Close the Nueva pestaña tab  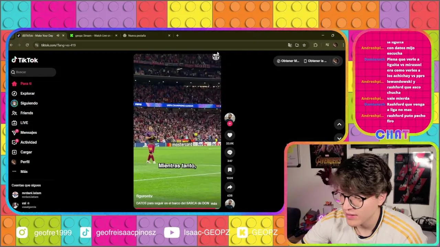[169, 36]
